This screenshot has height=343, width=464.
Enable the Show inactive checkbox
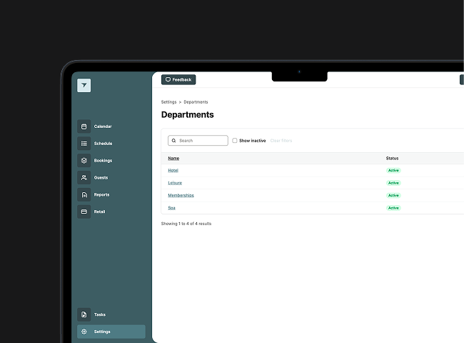coord(235,140)
